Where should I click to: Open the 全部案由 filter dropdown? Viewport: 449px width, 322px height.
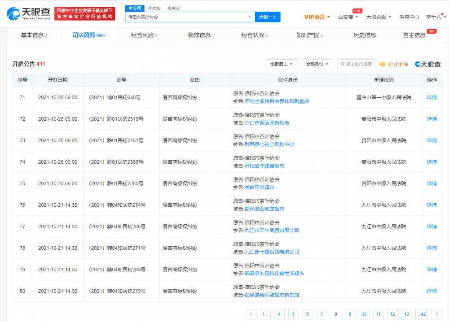pos(282,64)
